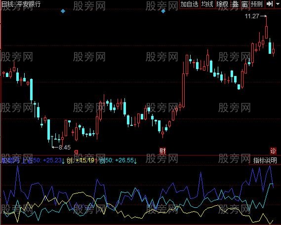Click the right blue diamond event marker
This screenshot has height=225, width=281.
163,11
